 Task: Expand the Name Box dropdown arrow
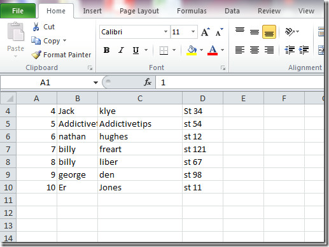[95, 82]
